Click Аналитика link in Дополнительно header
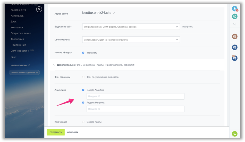The width and height of the screenshot is (245, 142). 89,65
